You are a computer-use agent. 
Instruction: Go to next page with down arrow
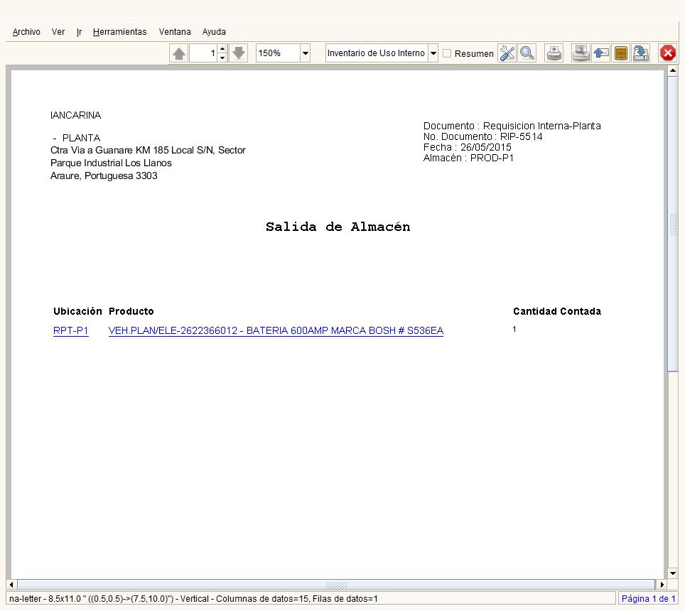(x=239, y=53)
